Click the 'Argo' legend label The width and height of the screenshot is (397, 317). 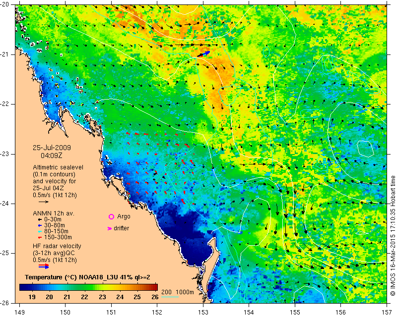pyautogui.click(x=124, y=216)
